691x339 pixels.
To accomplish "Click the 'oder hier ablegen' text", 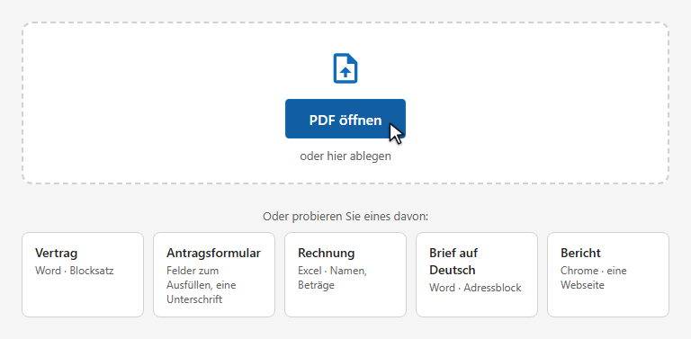I will [345, 156].
